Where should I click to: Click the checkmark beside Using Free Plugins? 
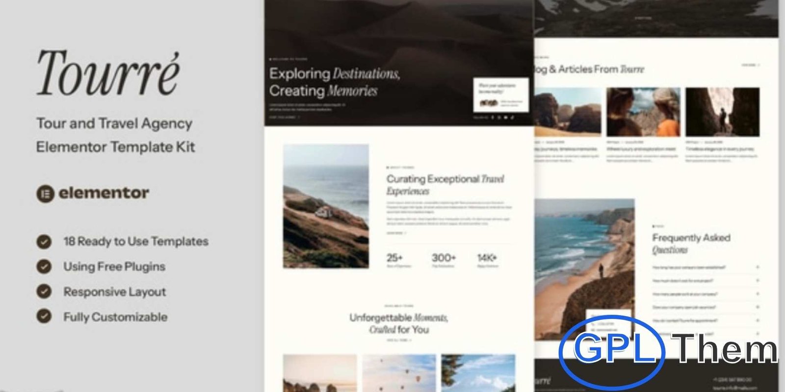(44, 267)
